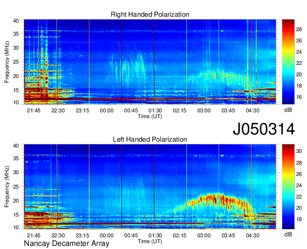Screen dimensions: 307x249
Task: Select 'Frequency (MHz)' axis label of Right Handed plot
Action: [7, 62]
